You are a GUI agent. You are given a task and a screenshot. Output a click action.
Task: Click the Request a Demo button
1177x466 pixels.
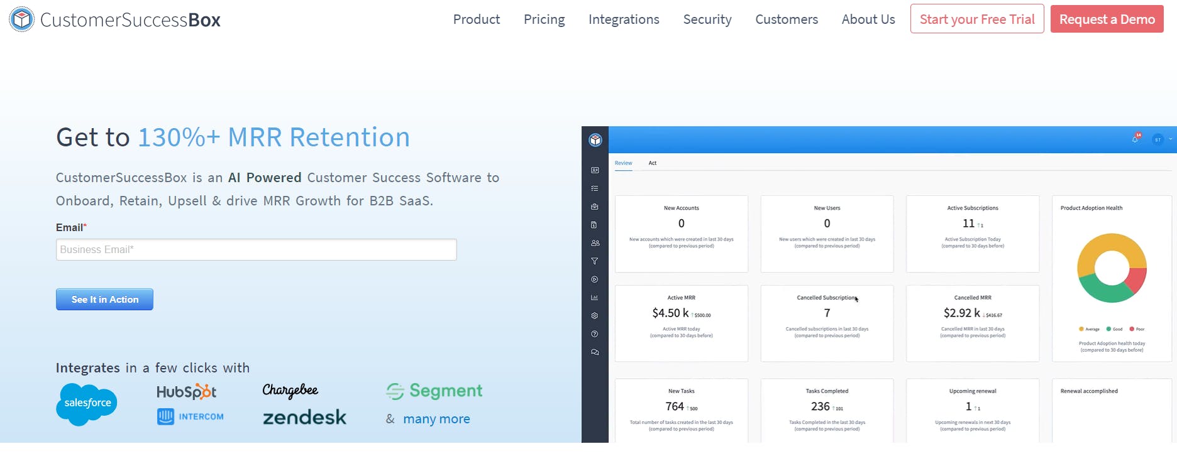[1107, 19]
